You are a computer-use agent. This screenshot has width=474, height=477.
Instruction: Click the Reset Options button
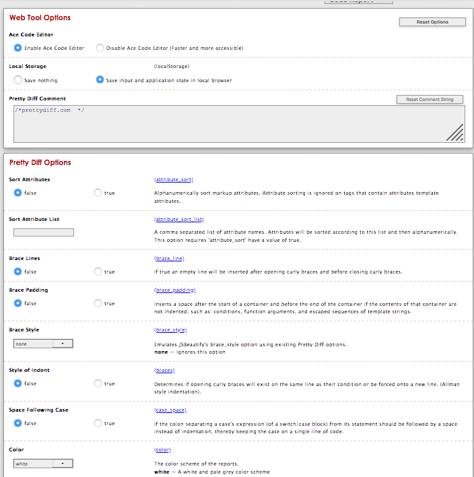pos(432,22)
